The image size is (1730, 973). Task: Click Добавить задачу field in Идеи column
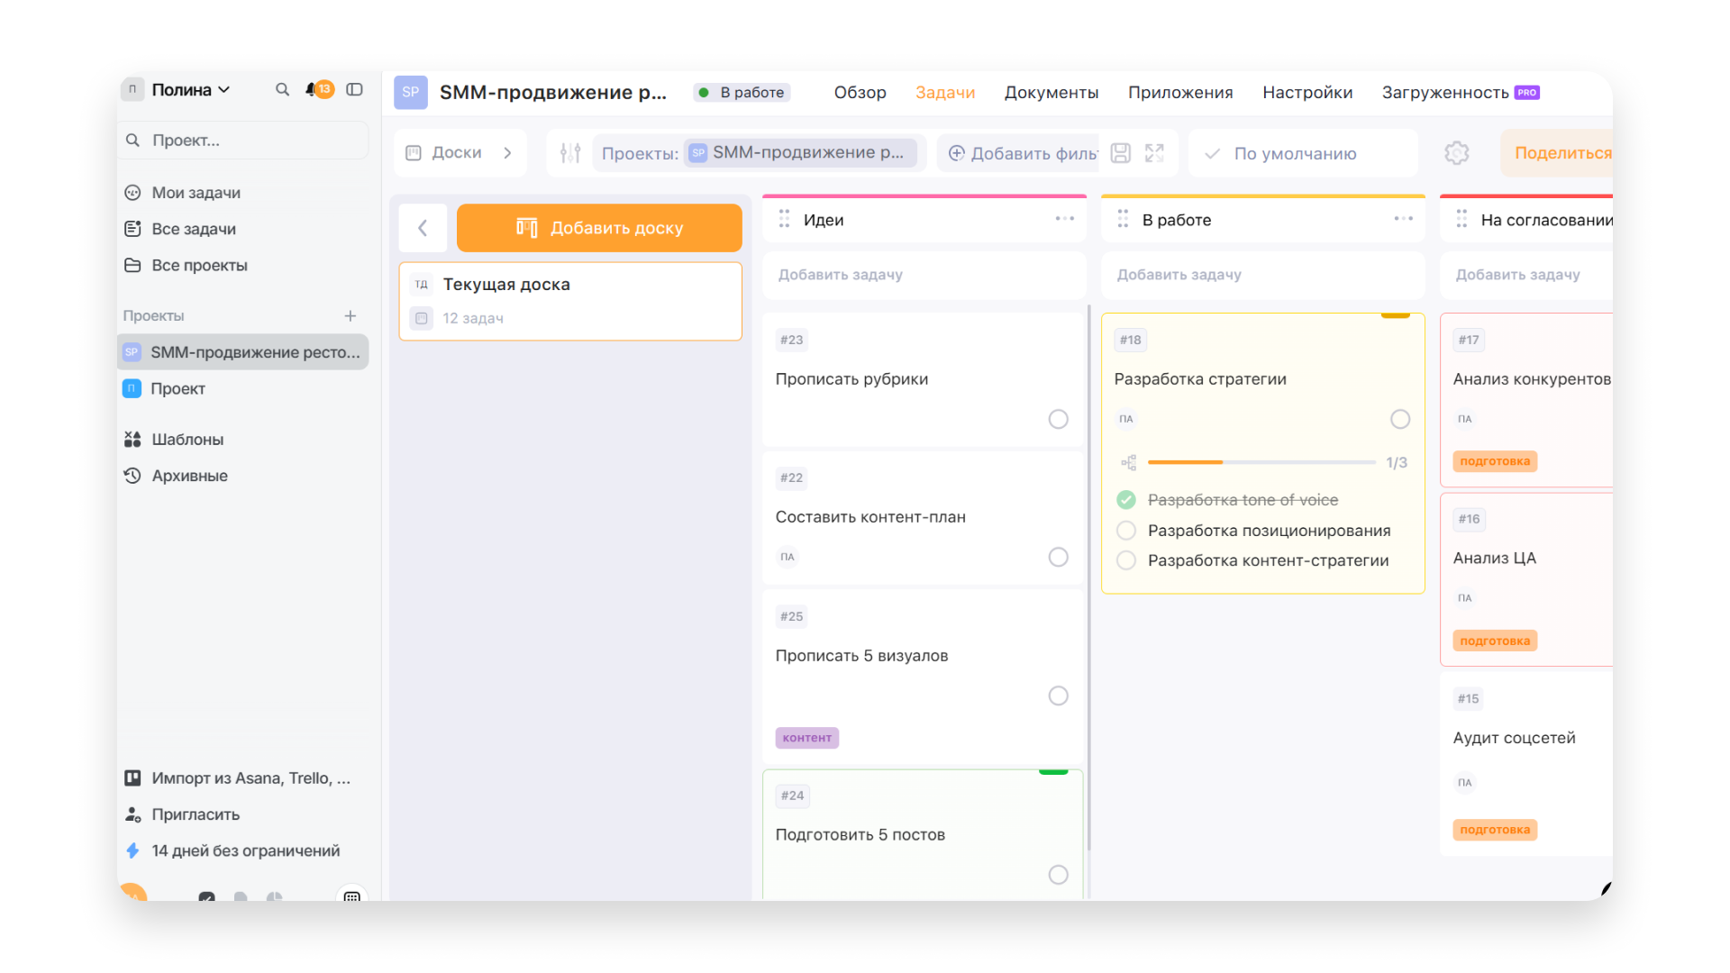tap(924, 275)
